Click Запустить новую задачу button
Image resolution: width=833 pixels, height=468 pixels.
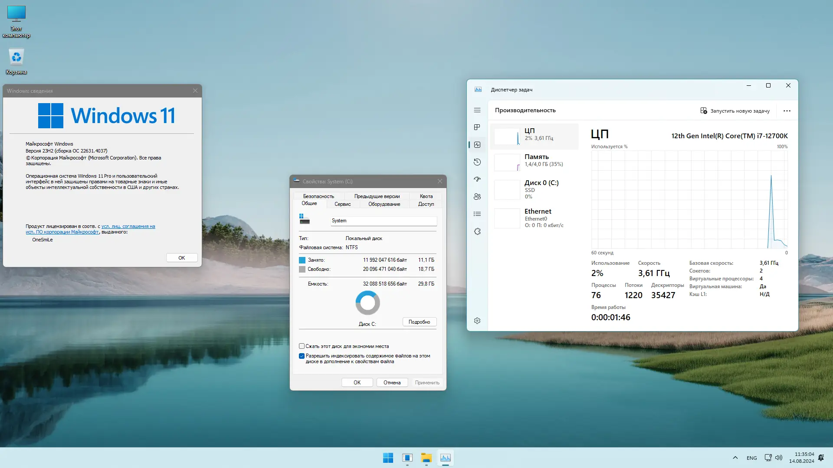tap(735, 111)
